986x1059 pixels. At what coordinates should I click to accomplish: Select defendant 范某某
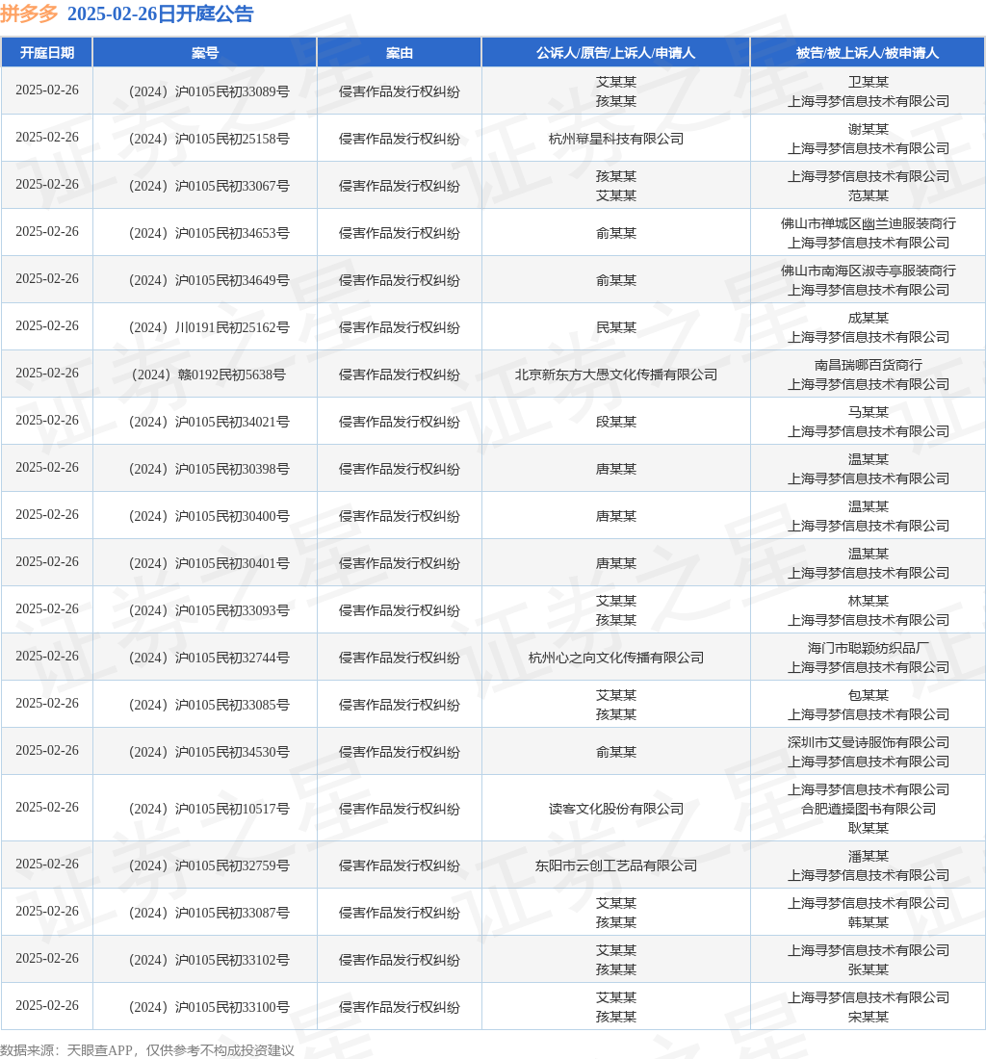click(869, 195)
